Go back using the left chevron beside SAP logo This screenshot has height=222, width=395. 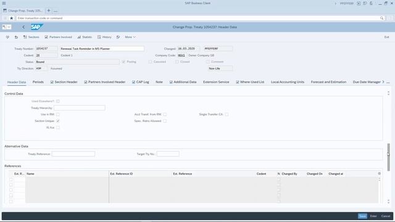coord(23,27)
